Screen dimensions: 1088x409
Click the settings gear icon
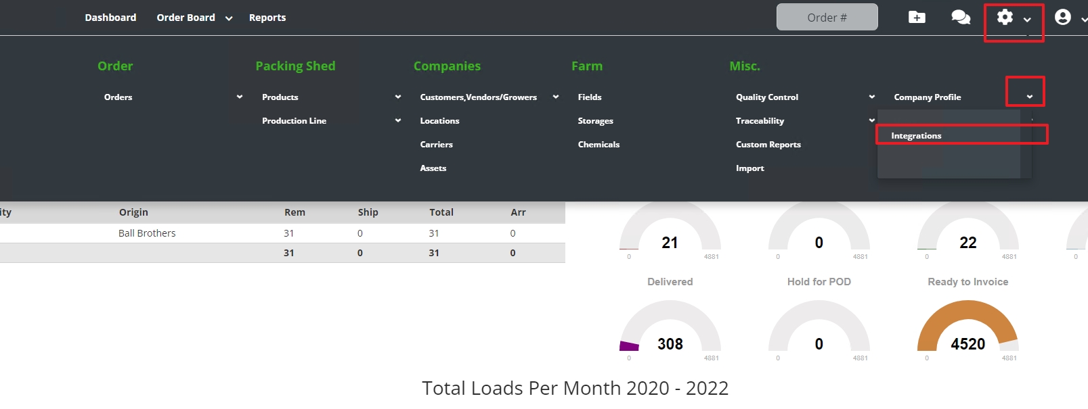[1005, 18]
